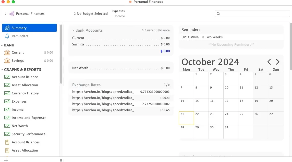Open the Account Balance graph icon
The height and width of the screenshot is (162, 292).
tap(7, 77)
